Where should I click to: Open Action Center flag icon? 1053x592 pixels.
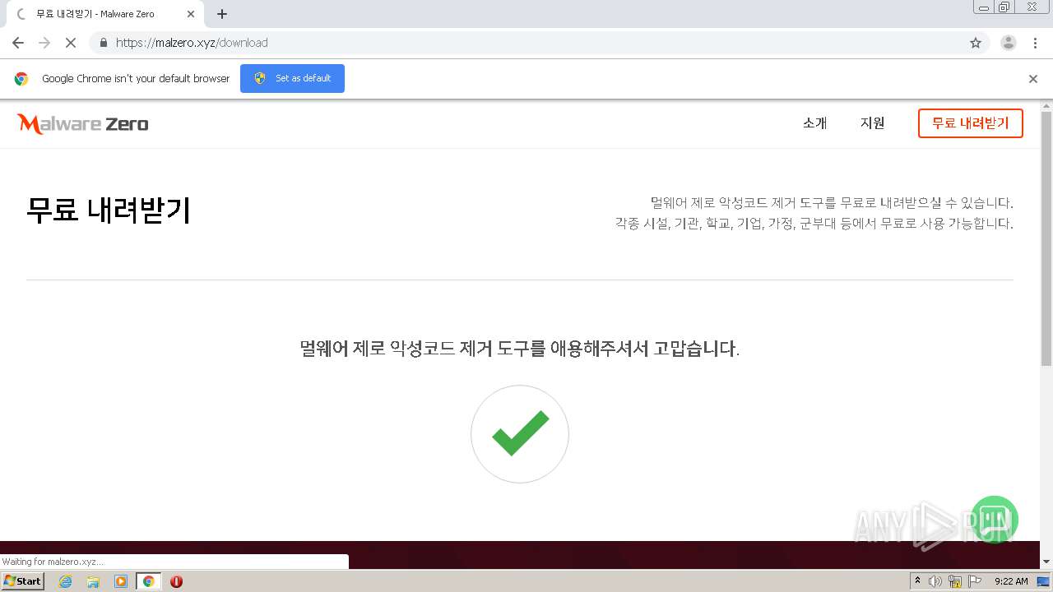(975, 581)
